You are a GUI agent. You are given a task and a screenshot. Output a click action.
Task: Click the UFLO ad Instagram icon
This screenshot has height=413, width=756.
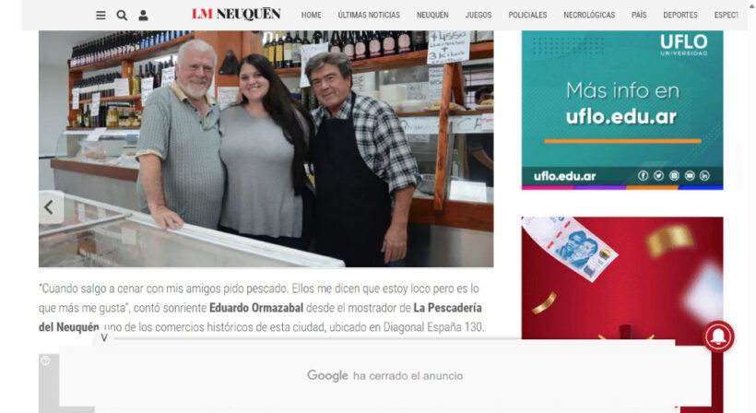coord(674,176)
